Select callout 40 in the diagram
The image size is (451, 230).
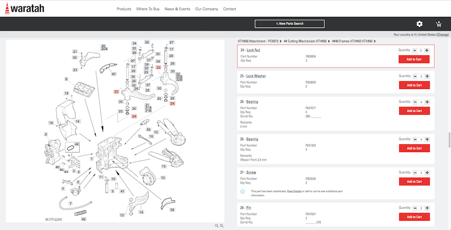coord(148,129)
